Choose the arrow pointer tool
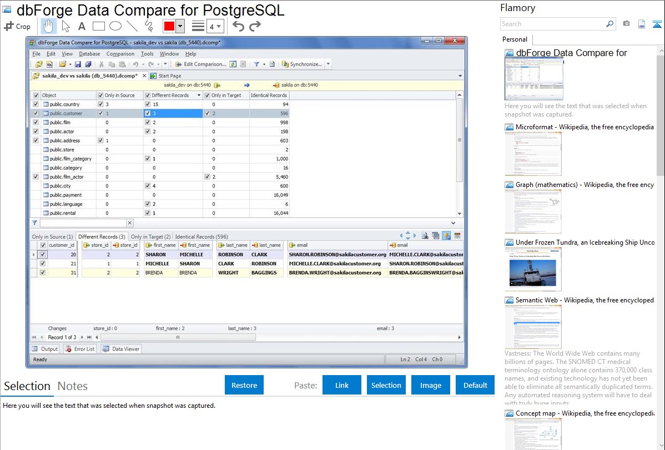This screenshot has height=450, width=665. click(66, 26)
